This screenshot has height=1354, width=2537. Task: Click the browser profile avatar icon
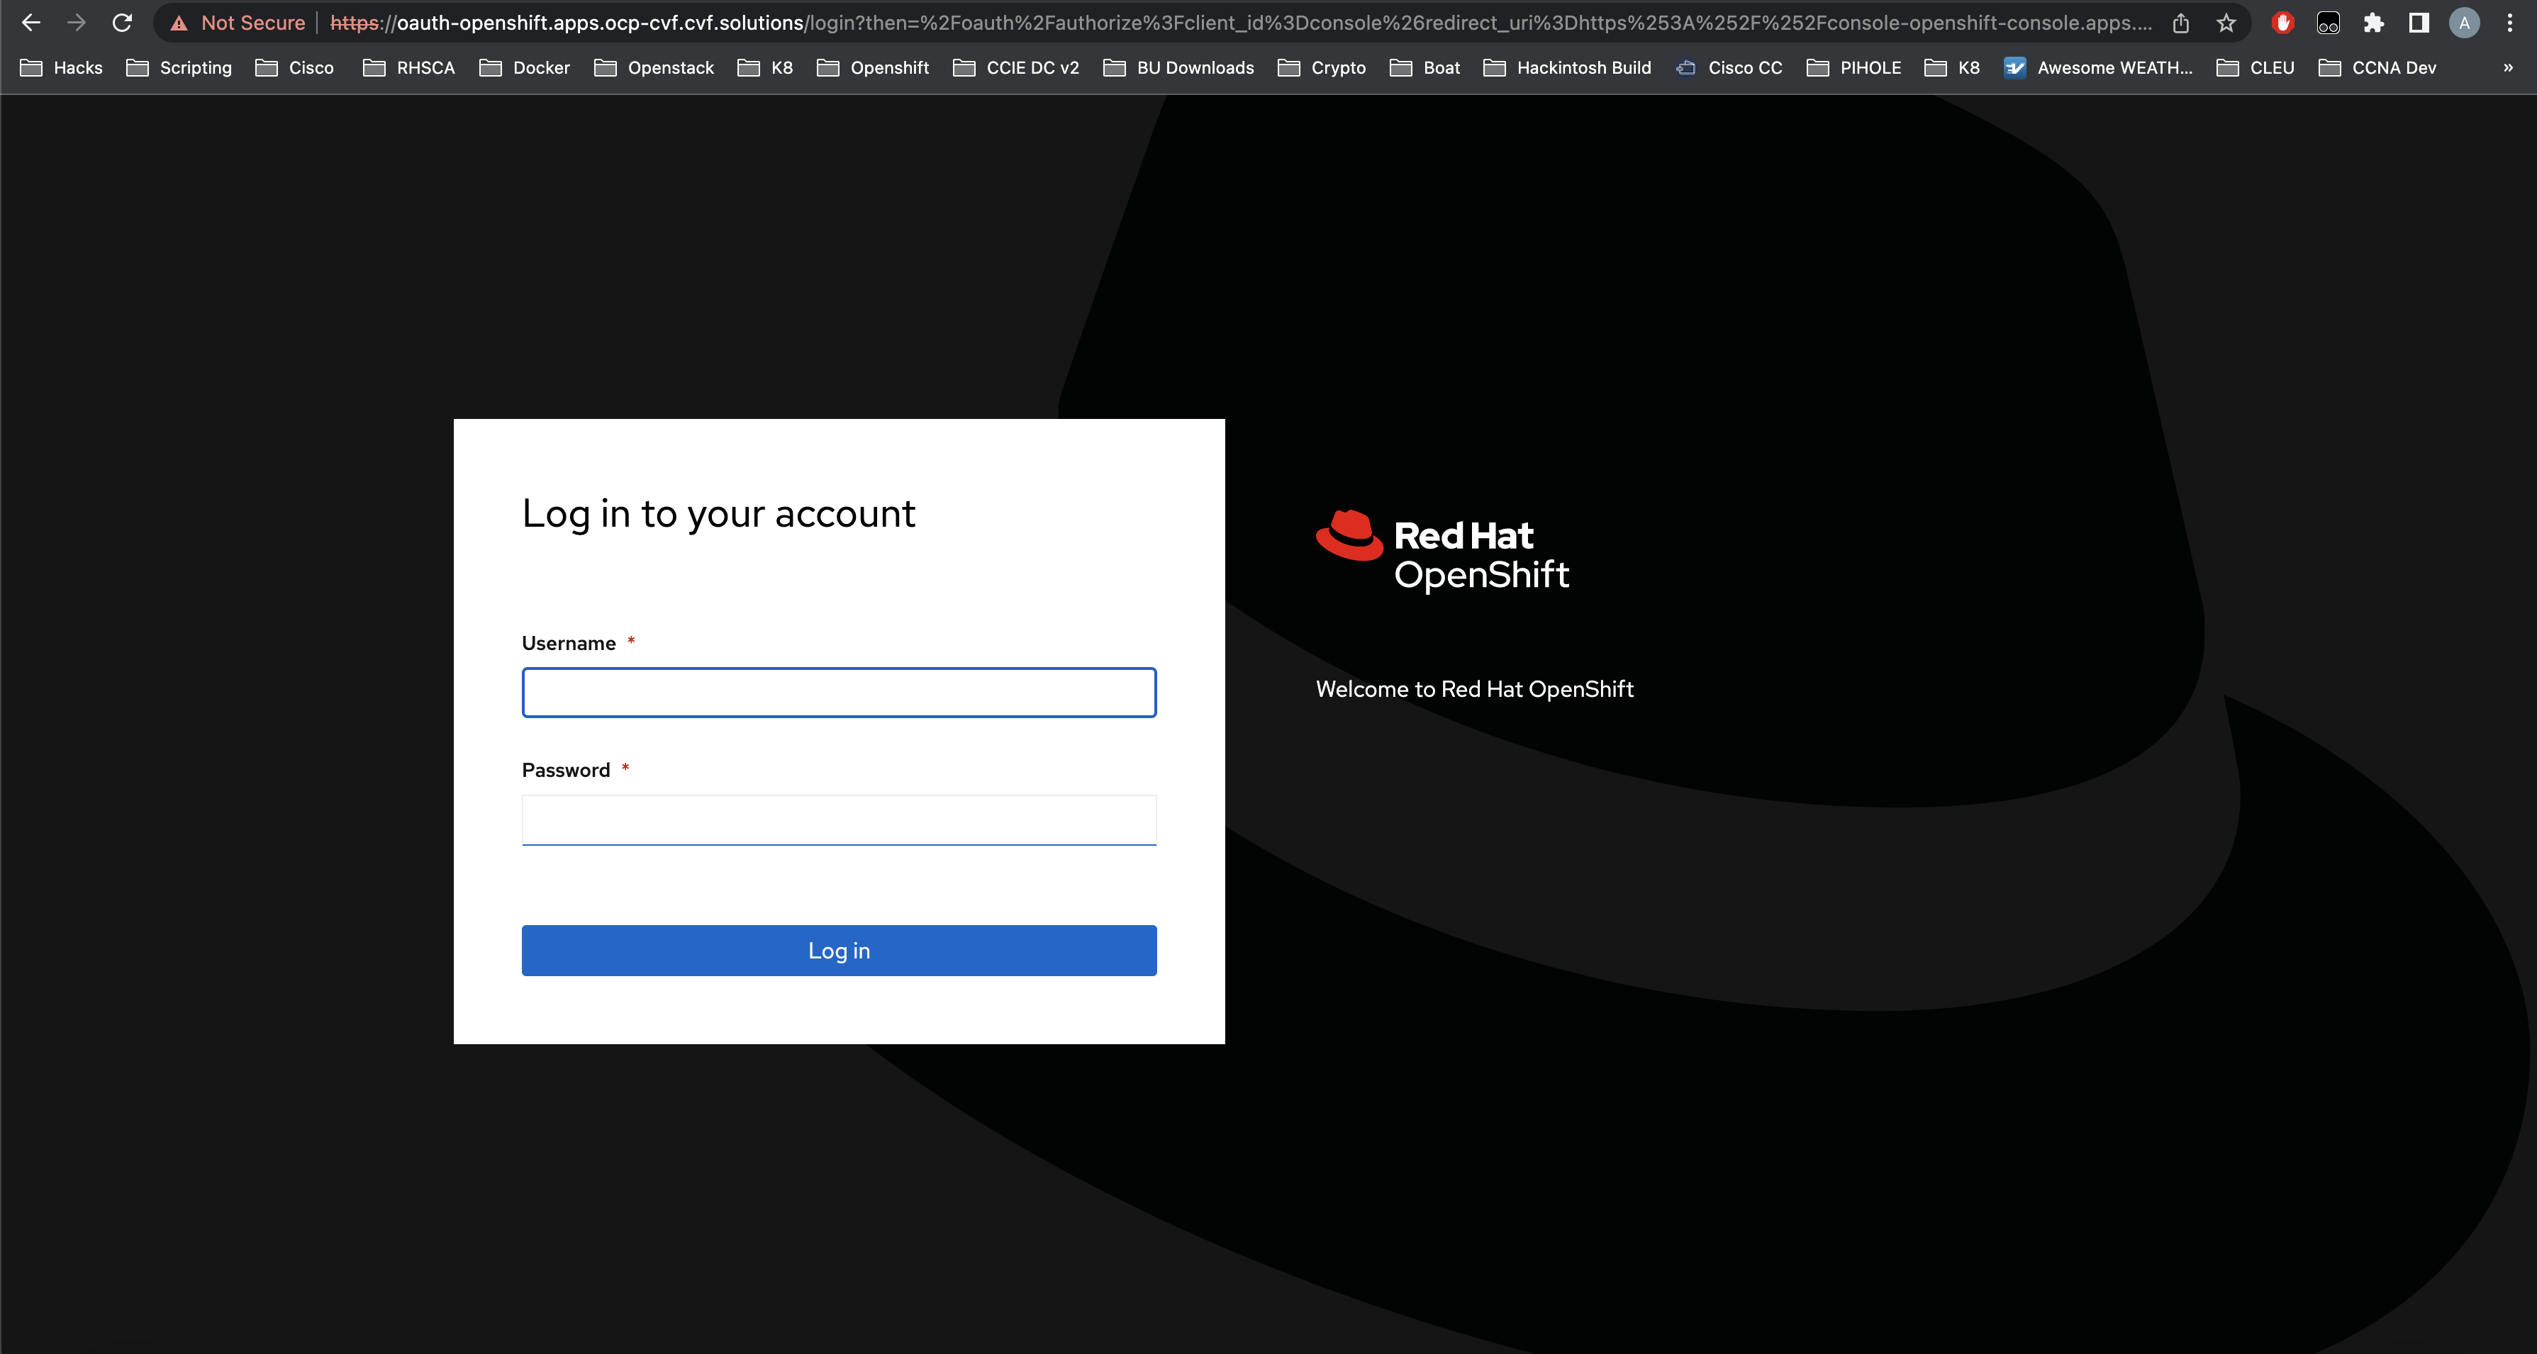pyautogui.click(x=2463, y=22)
